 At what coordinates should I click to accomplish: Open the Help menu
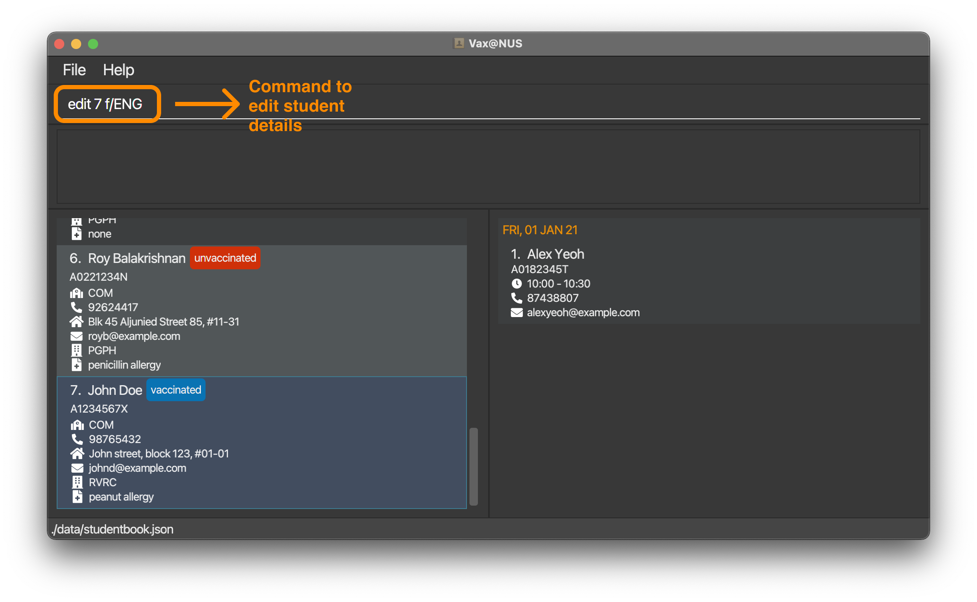[118, 70]
